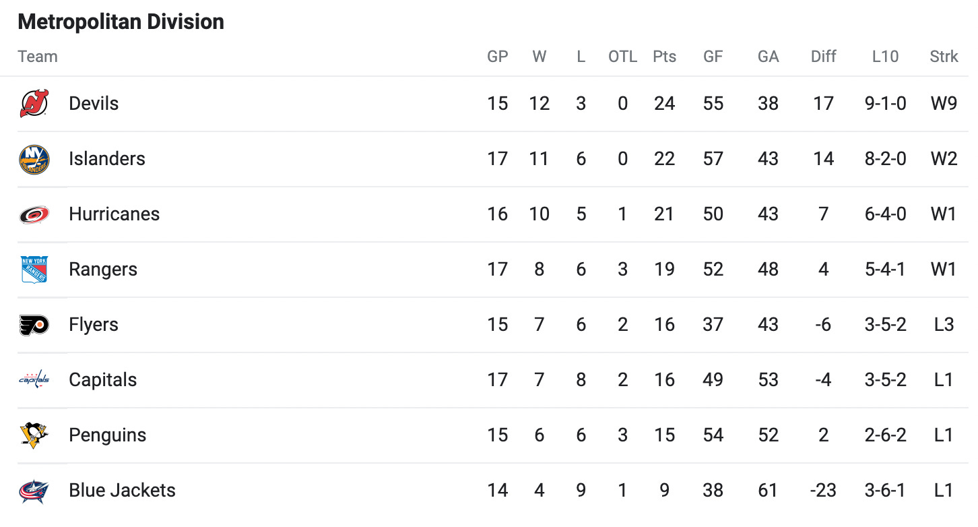Image resolution: width=978 pixels, height=527 pixels.
Task: Sort standings by Pts column header
Action: pyautogui.click(x=664, y=57)
